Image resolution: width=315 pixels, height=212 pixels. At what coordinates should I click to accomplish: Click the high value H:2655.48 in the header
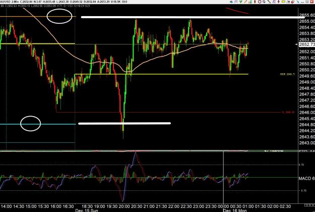[49, 2]
